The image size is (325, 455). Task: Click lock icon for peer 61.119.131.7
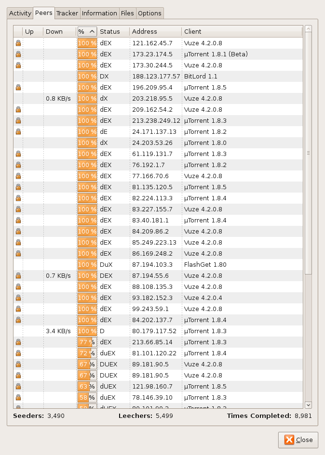18,154
